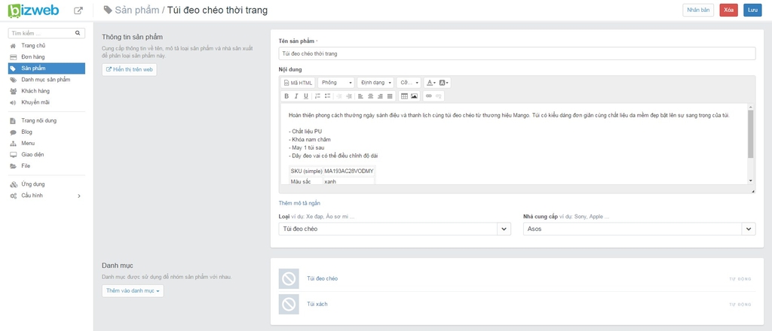
Task: Switch the editor to Mã HTML view
Action: click(299, 83)
